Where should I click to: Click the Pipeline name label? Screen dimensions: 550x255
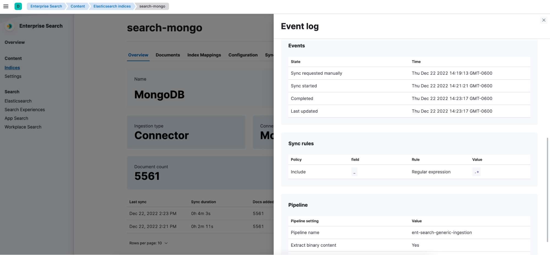coord(305,233)
